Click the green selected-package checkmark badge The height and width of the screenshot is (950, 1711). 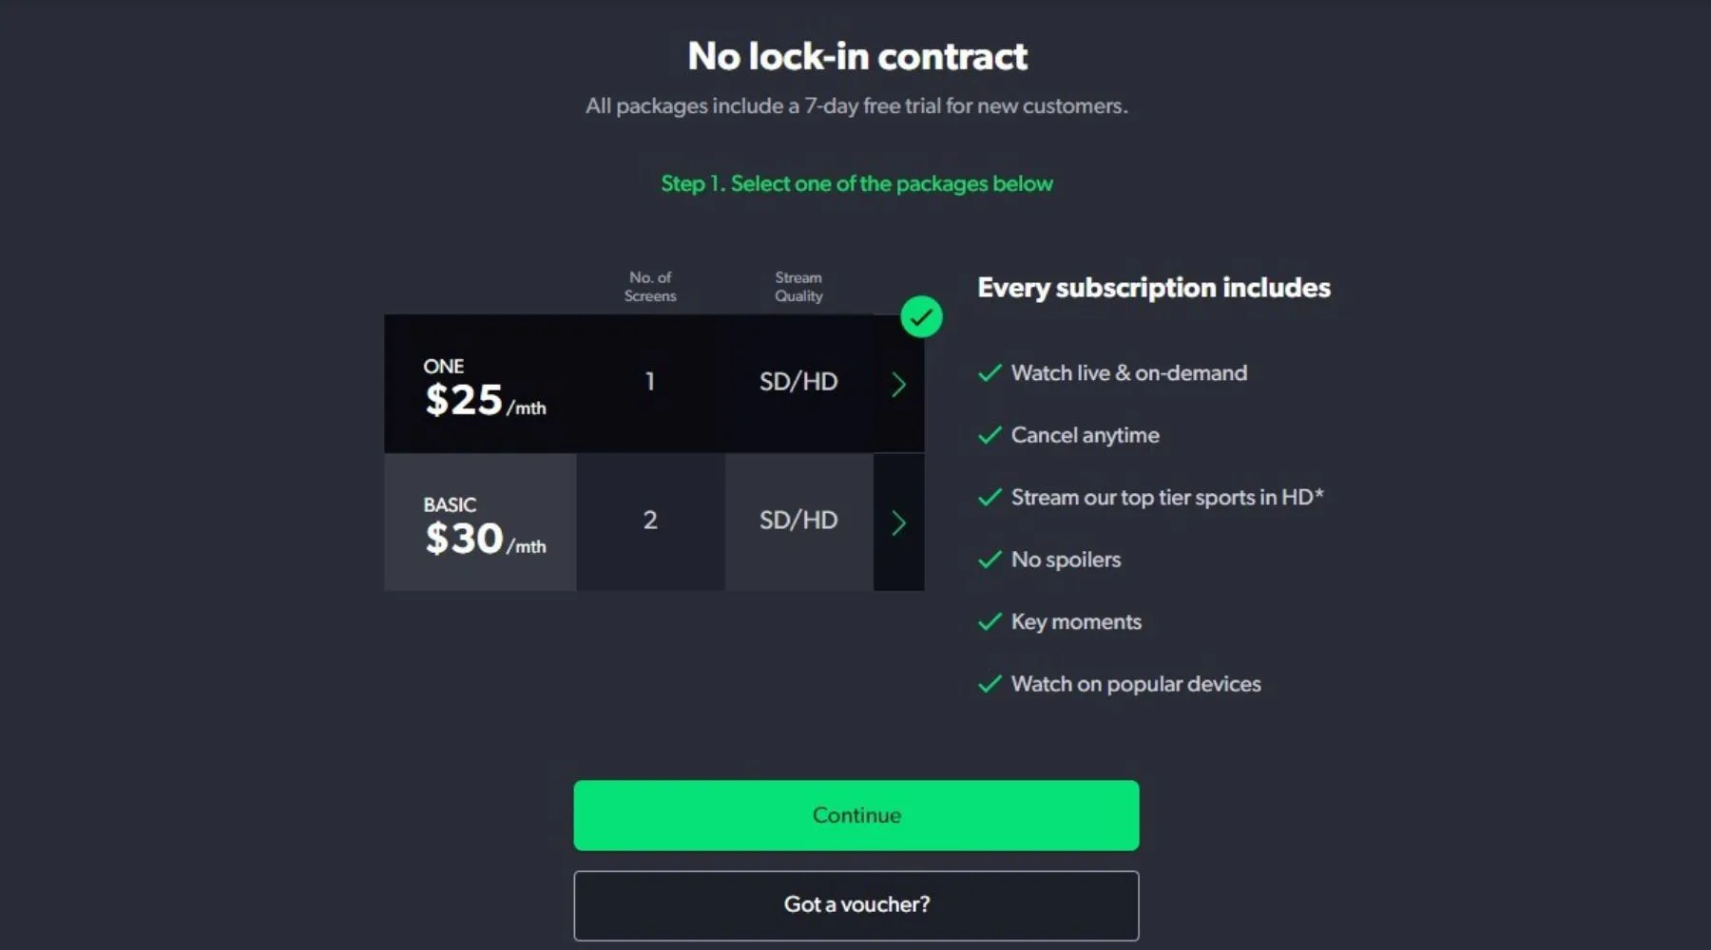[921, 317]
